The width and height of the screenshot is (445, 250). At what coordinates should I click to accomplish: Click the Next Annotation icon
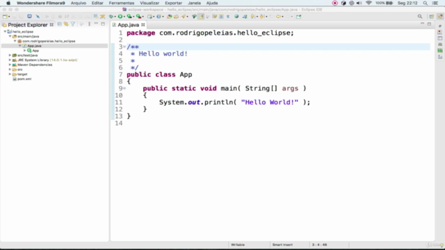[252, 17]
